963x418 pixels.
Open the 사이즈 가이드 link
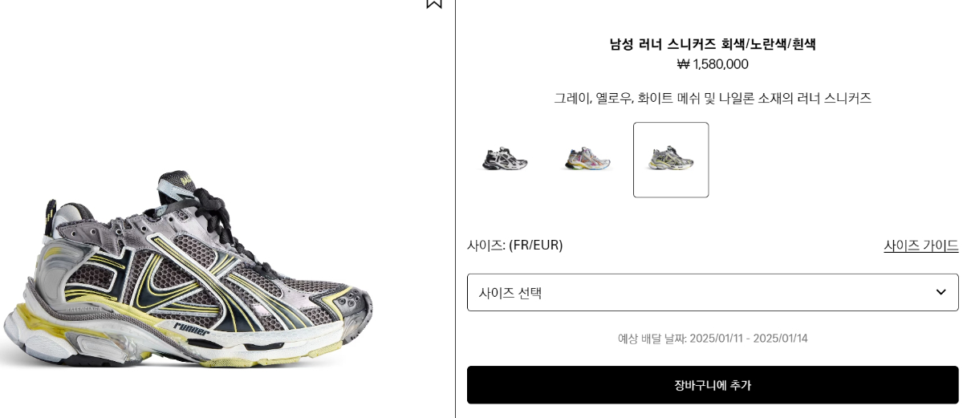[x=920, y=246]
